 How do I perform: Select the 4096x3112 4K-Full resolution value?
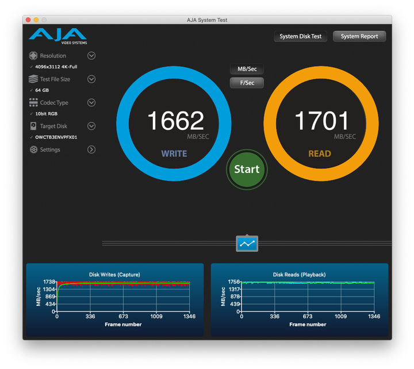click(x=56, y=67)
